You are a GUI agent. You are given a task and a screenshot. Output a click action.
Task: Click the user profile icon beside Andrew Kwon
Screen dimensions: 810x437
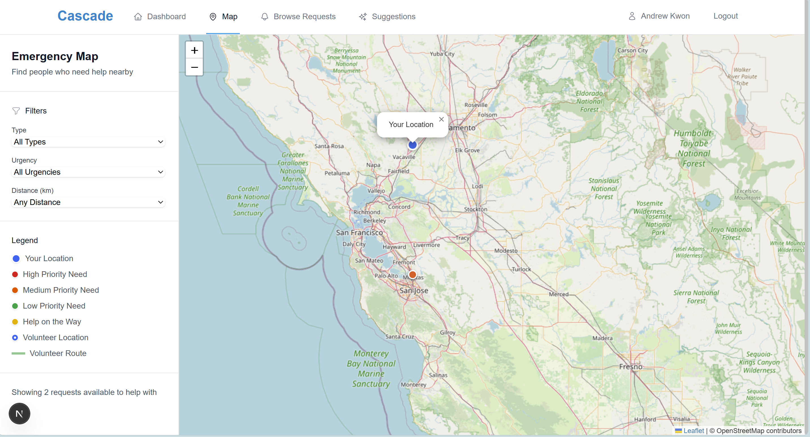632,16
